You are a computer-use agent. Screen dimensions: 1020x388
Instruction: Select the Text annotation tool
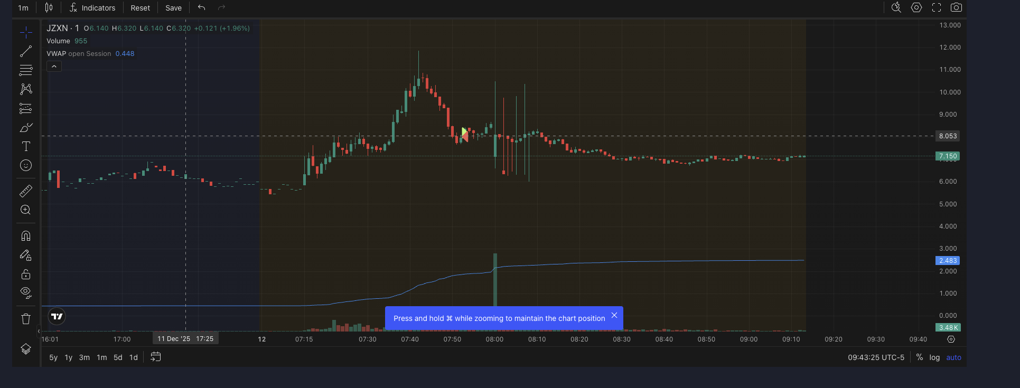click(x=26, y=147)
